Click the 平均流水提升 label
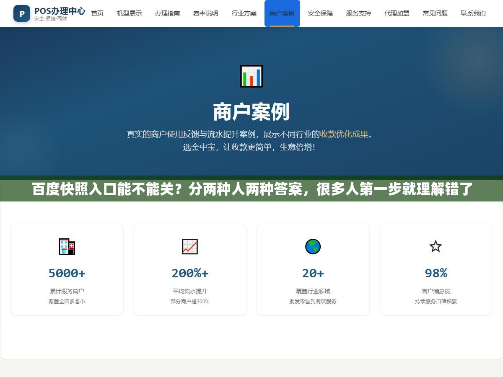The width and height of the screenshot is (503, 377). (190, 291)
